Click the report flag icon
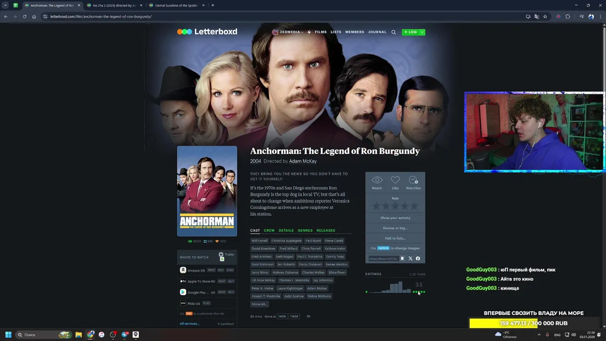 [x=308, y=316]
